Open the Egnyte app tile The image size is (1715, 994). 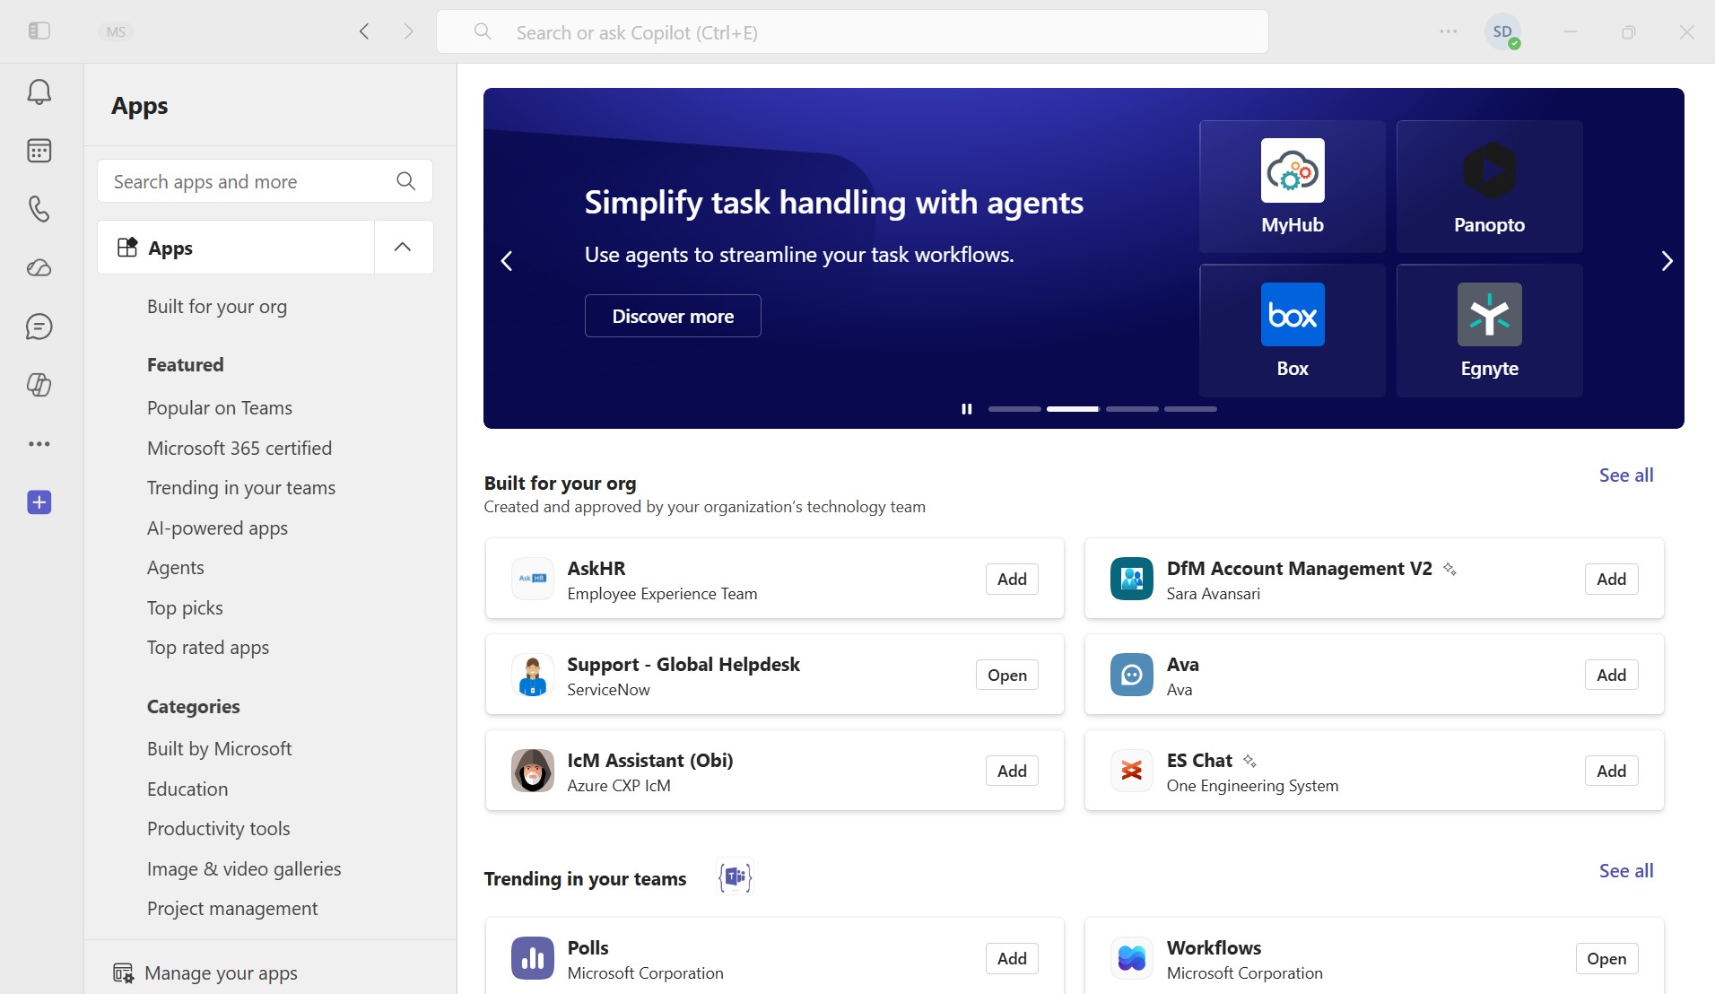pos(1490,330)
